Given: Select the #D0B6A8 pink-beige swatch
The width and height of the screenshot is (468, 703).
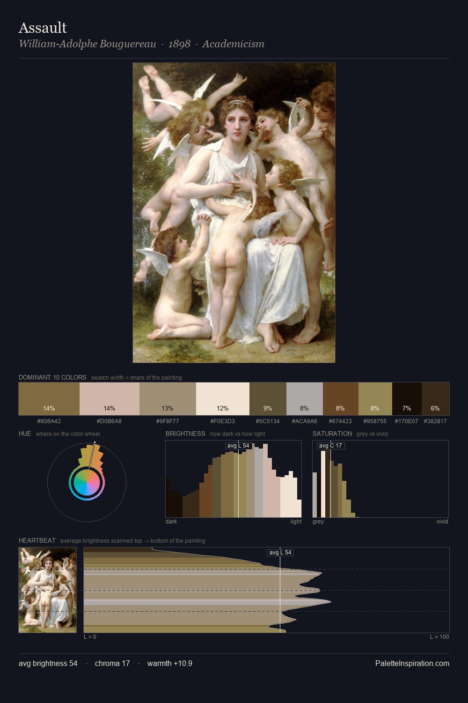Looking at the screenshot, I should tap(110, 399).
